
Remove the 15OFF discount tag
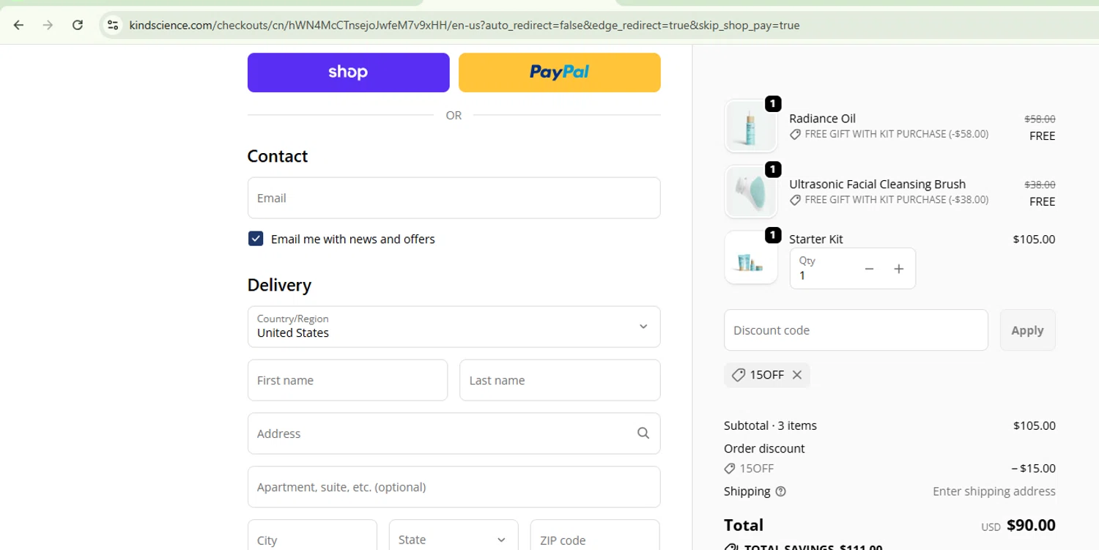(x=797, y=375)
